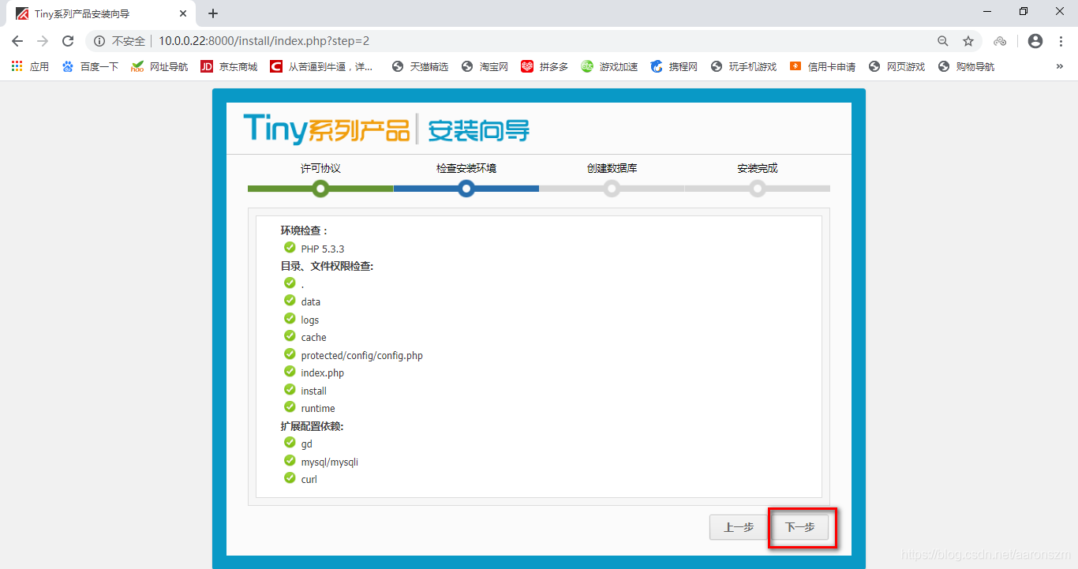Image resolution: width=1078 pixels, height=569 pixels.
Task: Select the text runtime
Action: coord(318,408)
